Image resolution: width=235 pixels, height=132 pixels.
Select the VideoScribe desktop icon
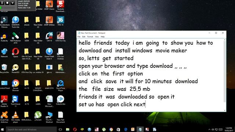click(x=61, y=100)
